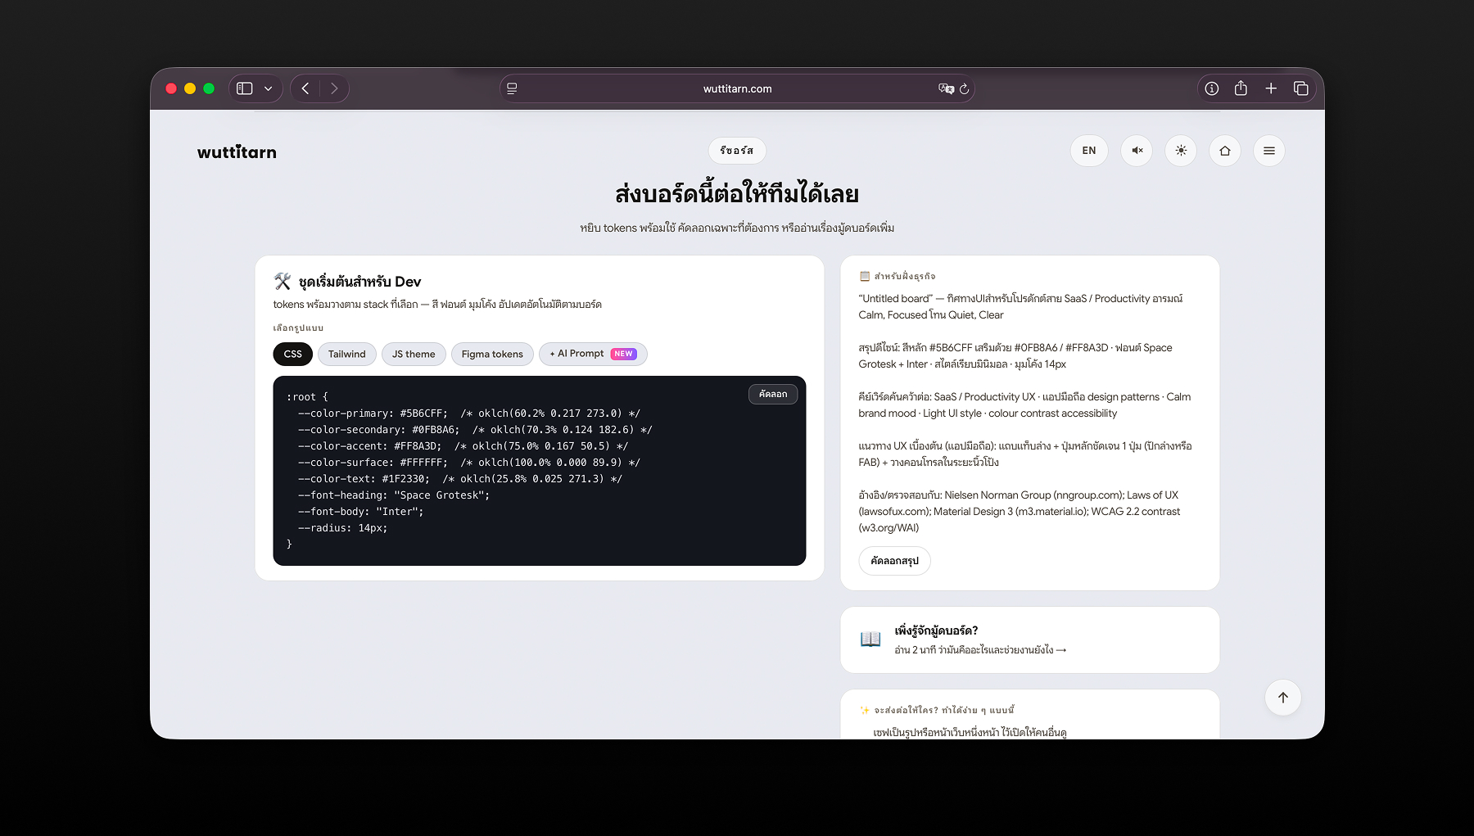Open a new tab with the plus icon
This screenshot has height=836, width=1474.
1271,88
